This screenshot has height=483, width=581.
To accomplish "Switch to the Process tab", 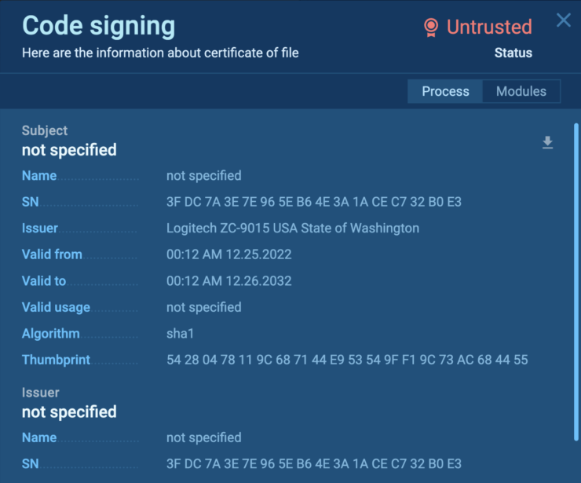I will [445, 91].
